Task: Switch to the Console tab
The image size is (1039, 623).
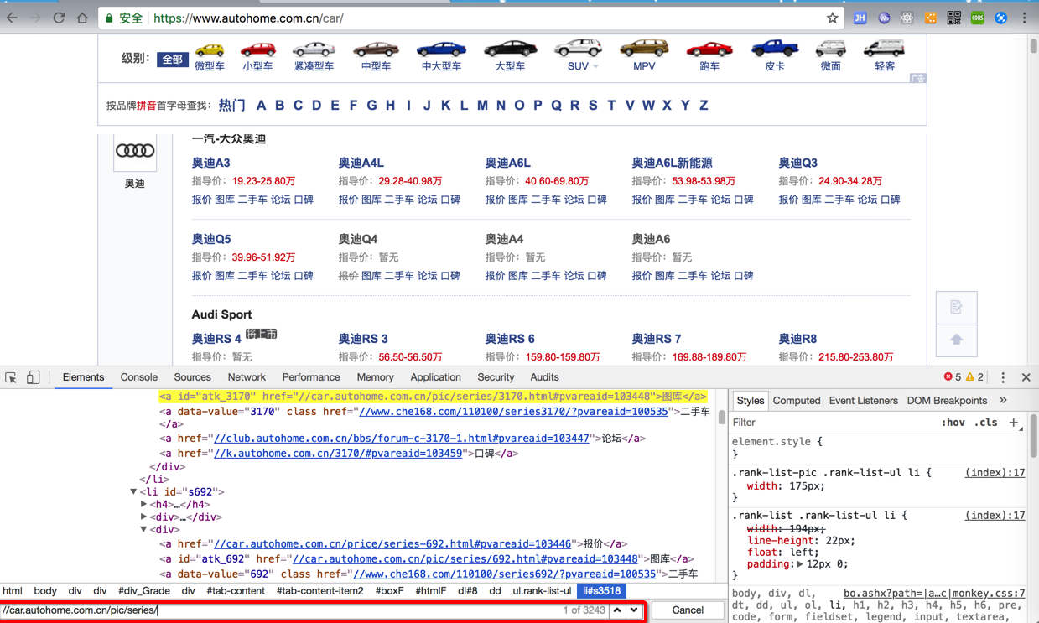Action: [139, 377]
